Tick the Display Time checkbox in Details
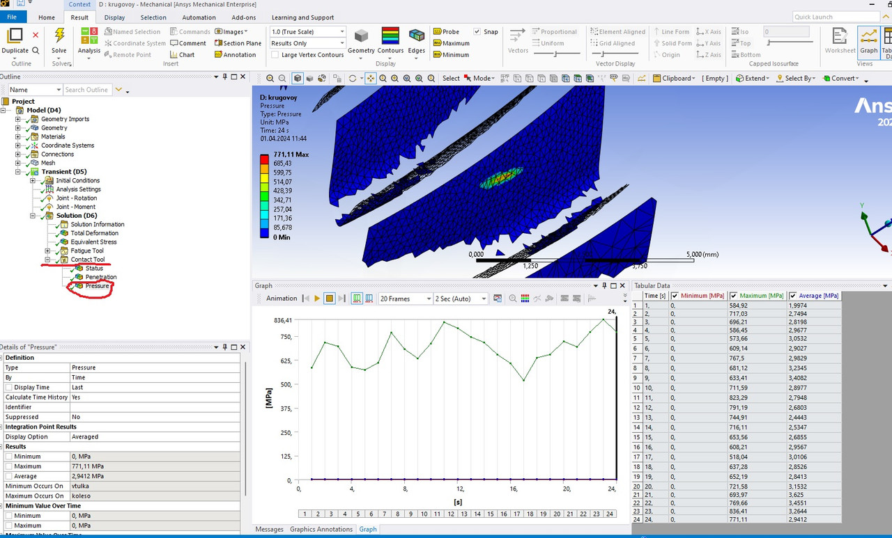Screen dimensions: 892x538 9,387
